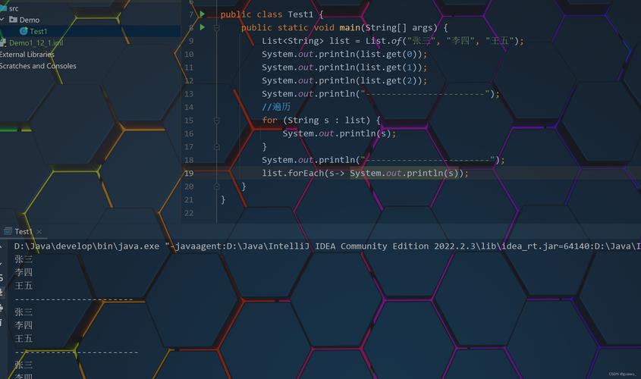This screenshot has height=379, width=641.
Task: Click the print icon in console toolbar
Action: point(2,307)
